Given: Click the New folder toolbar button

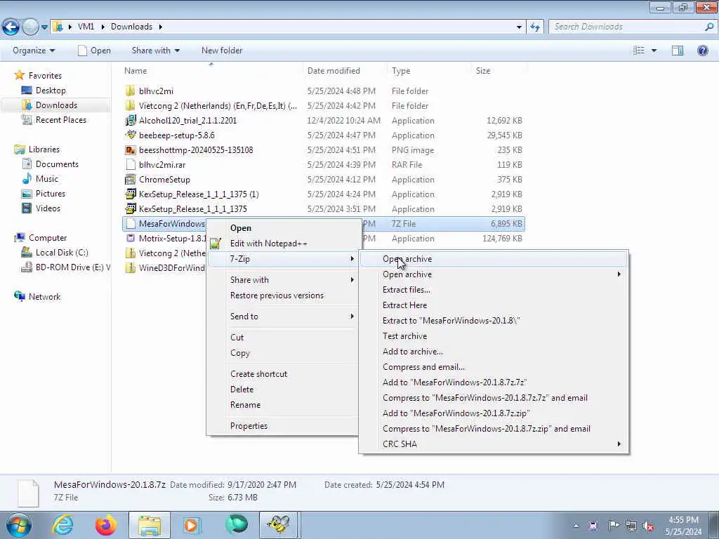Looking at the screenshot, I should point(222,51).
